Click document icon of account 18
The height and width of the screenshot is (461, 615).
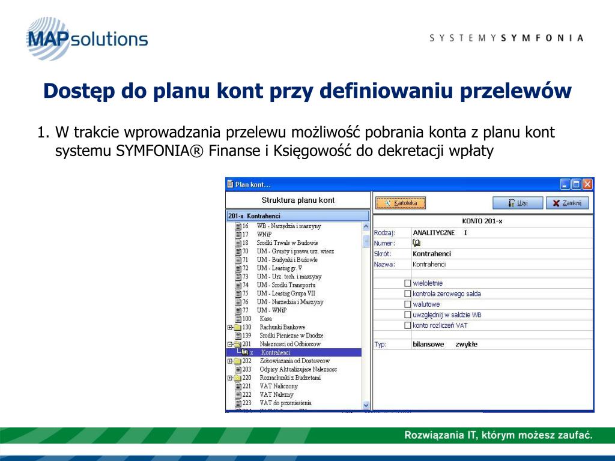coord(238,243)
